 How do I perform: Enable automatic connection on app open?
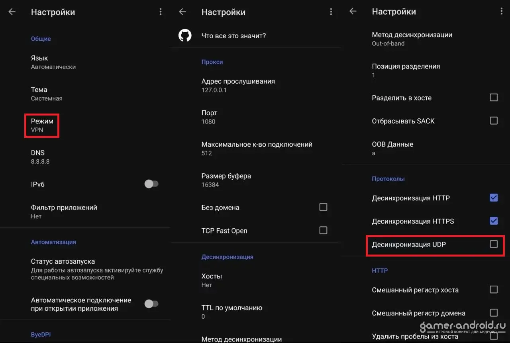coord(151,304)
